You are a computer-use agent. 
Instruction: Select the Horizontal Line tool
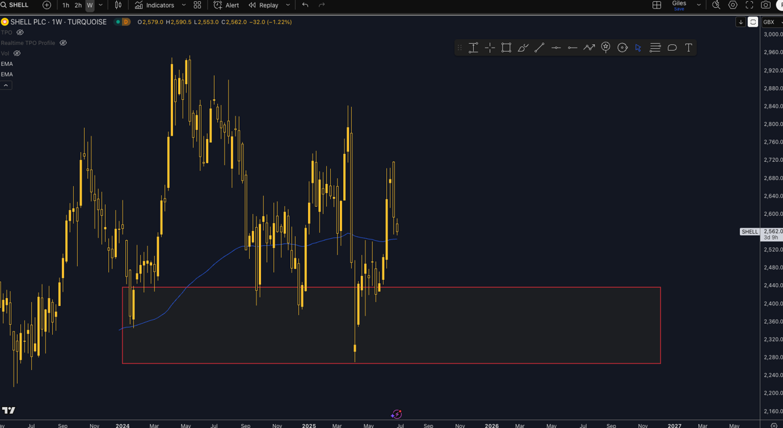[556, 48]
